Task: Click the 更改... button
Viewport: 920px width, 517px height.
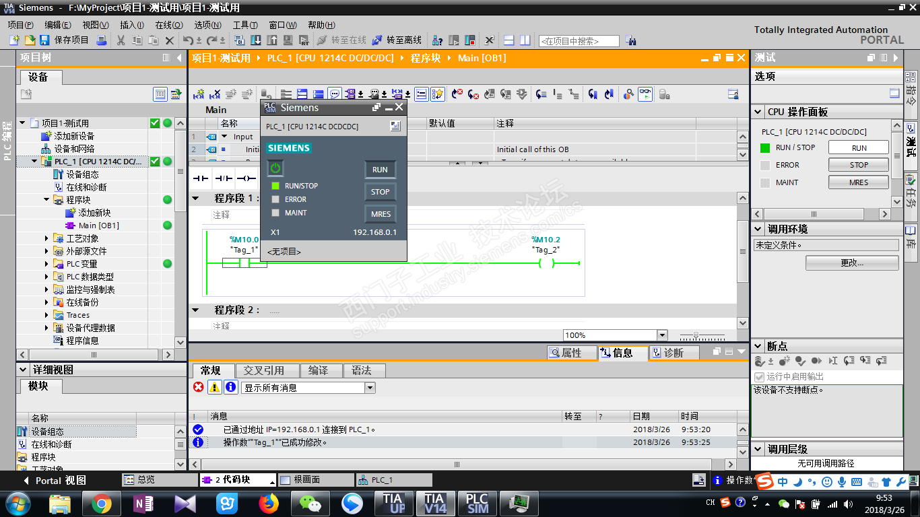Action: click(852, 263)
